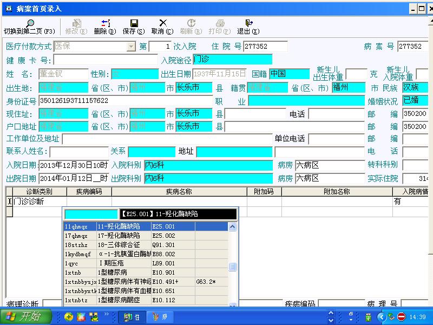Select the E10.651 diabetes row

click(x=146, y=291)
